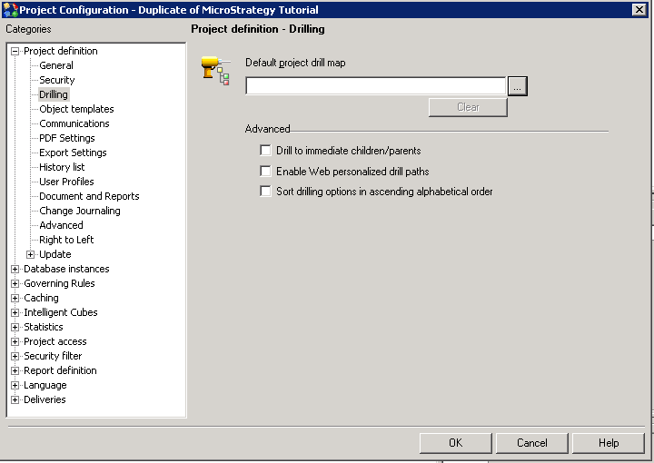The image size is (654, 463).
Task: Open the Communications category
Action: (x=74, y=123)
